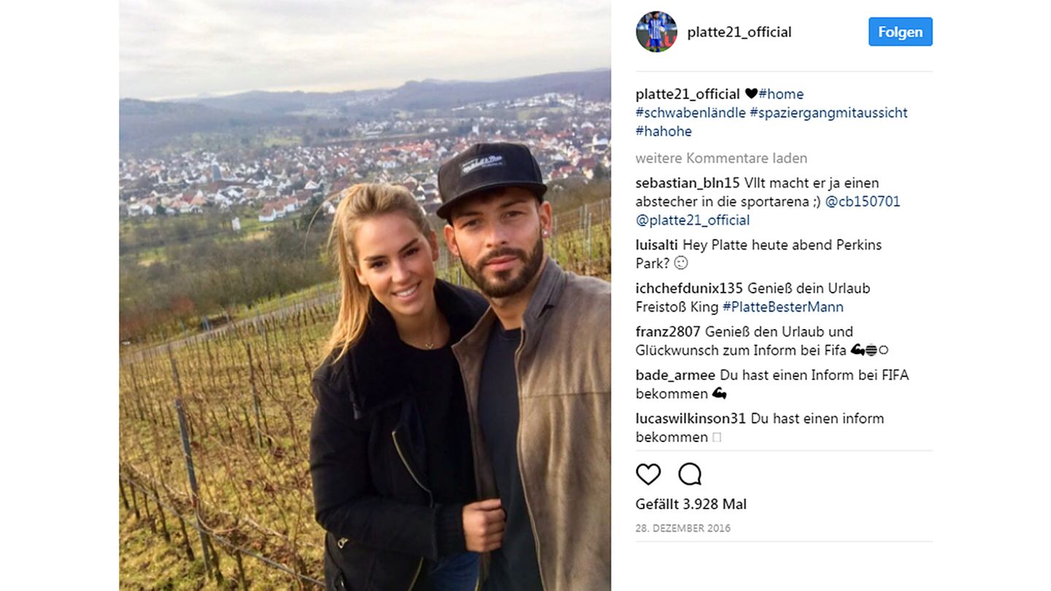
Task: Open sebastian_bln15 commenter profile
Action: click(x=688, y=183)
